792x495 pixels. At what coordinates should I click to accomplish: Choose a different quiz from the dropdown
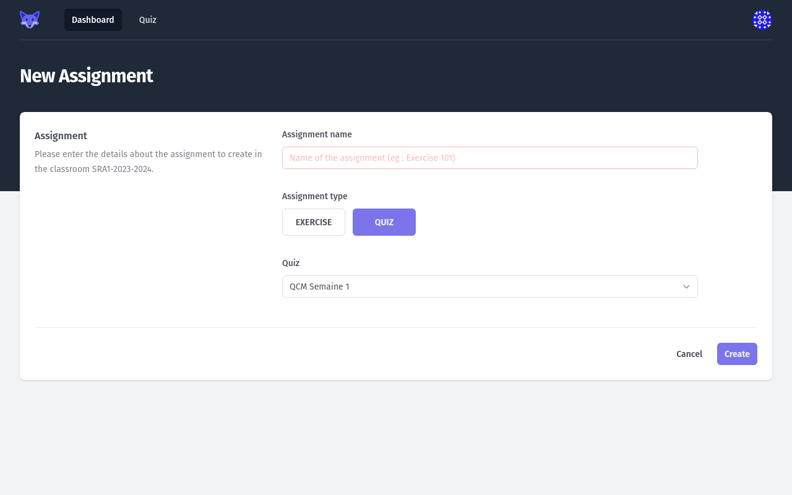(490, 286)
